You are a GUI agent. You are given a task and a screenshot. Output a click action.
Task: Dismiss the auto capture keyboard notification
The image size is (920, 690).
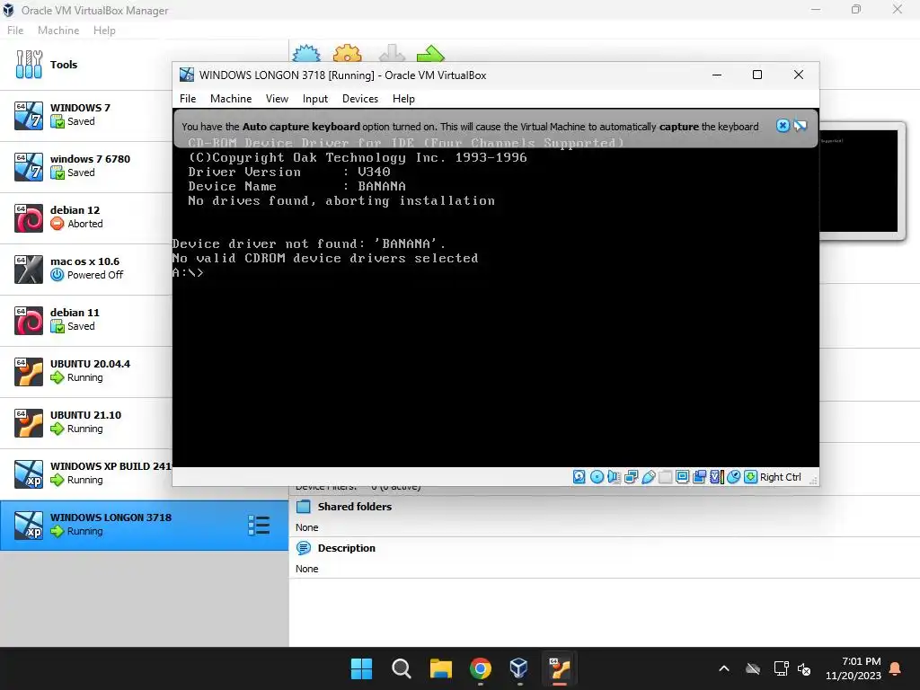click(783, 126)
